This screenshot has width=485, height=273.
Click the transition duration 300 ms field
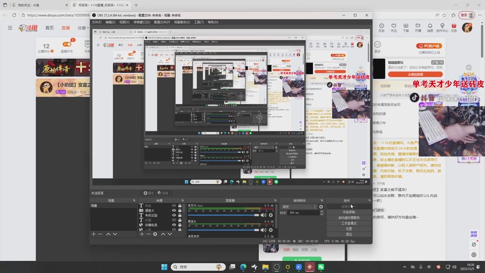303,213
